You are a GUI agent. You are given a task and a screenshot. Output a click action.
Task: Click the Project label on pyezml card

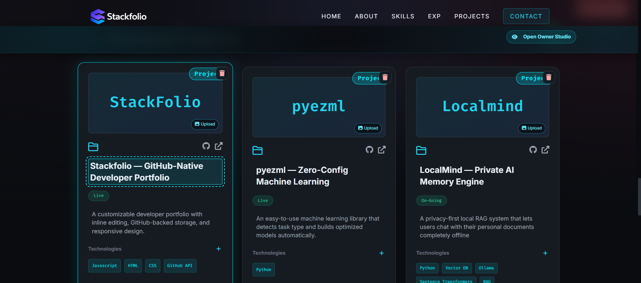click(x=367, y=78)
